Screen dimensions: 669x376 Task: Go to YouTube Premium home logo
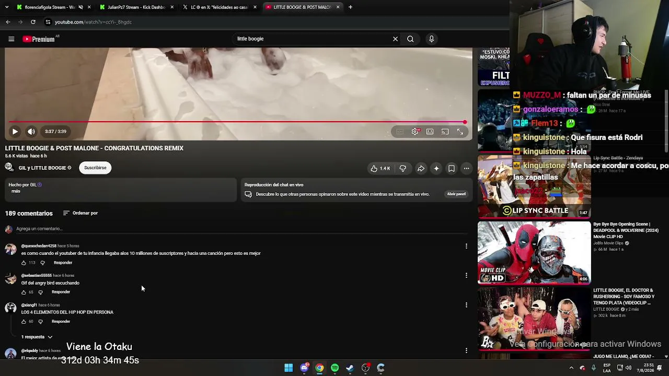[39, 39]
